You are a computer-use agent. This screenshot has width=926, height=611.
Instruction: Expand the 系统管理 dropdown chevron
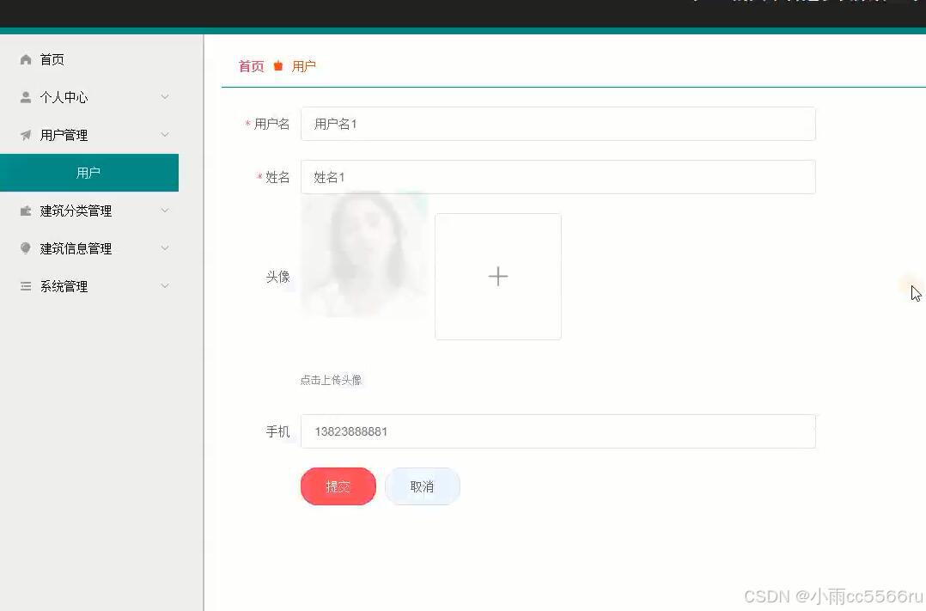pos(164,286)
